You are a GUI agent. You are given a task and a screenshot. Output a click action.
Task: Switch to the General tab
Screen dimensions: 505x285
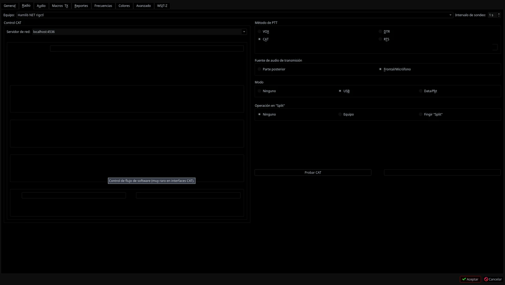9,6
